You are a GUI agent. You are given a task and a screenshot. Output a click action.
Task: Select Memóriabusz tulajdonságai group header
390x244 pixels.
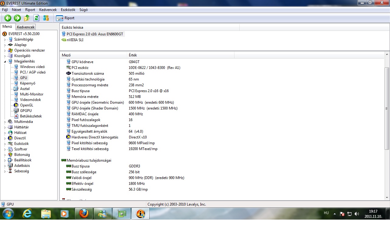point(89,160)
